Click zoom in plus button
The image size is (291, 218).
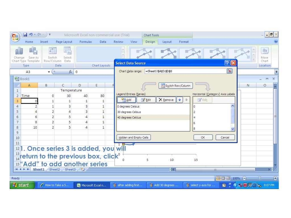coord(275,178)
